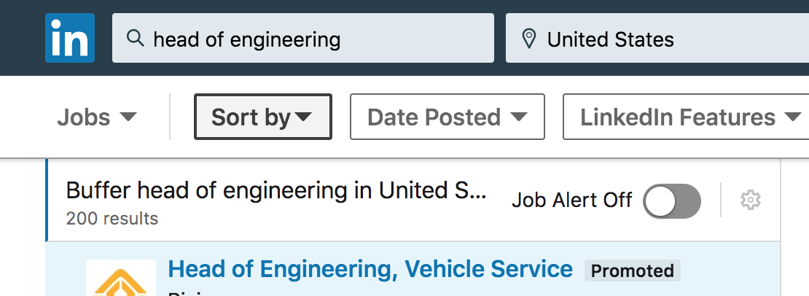
Task: Click the magnifying glass search icon
Action: pos(135,38)
